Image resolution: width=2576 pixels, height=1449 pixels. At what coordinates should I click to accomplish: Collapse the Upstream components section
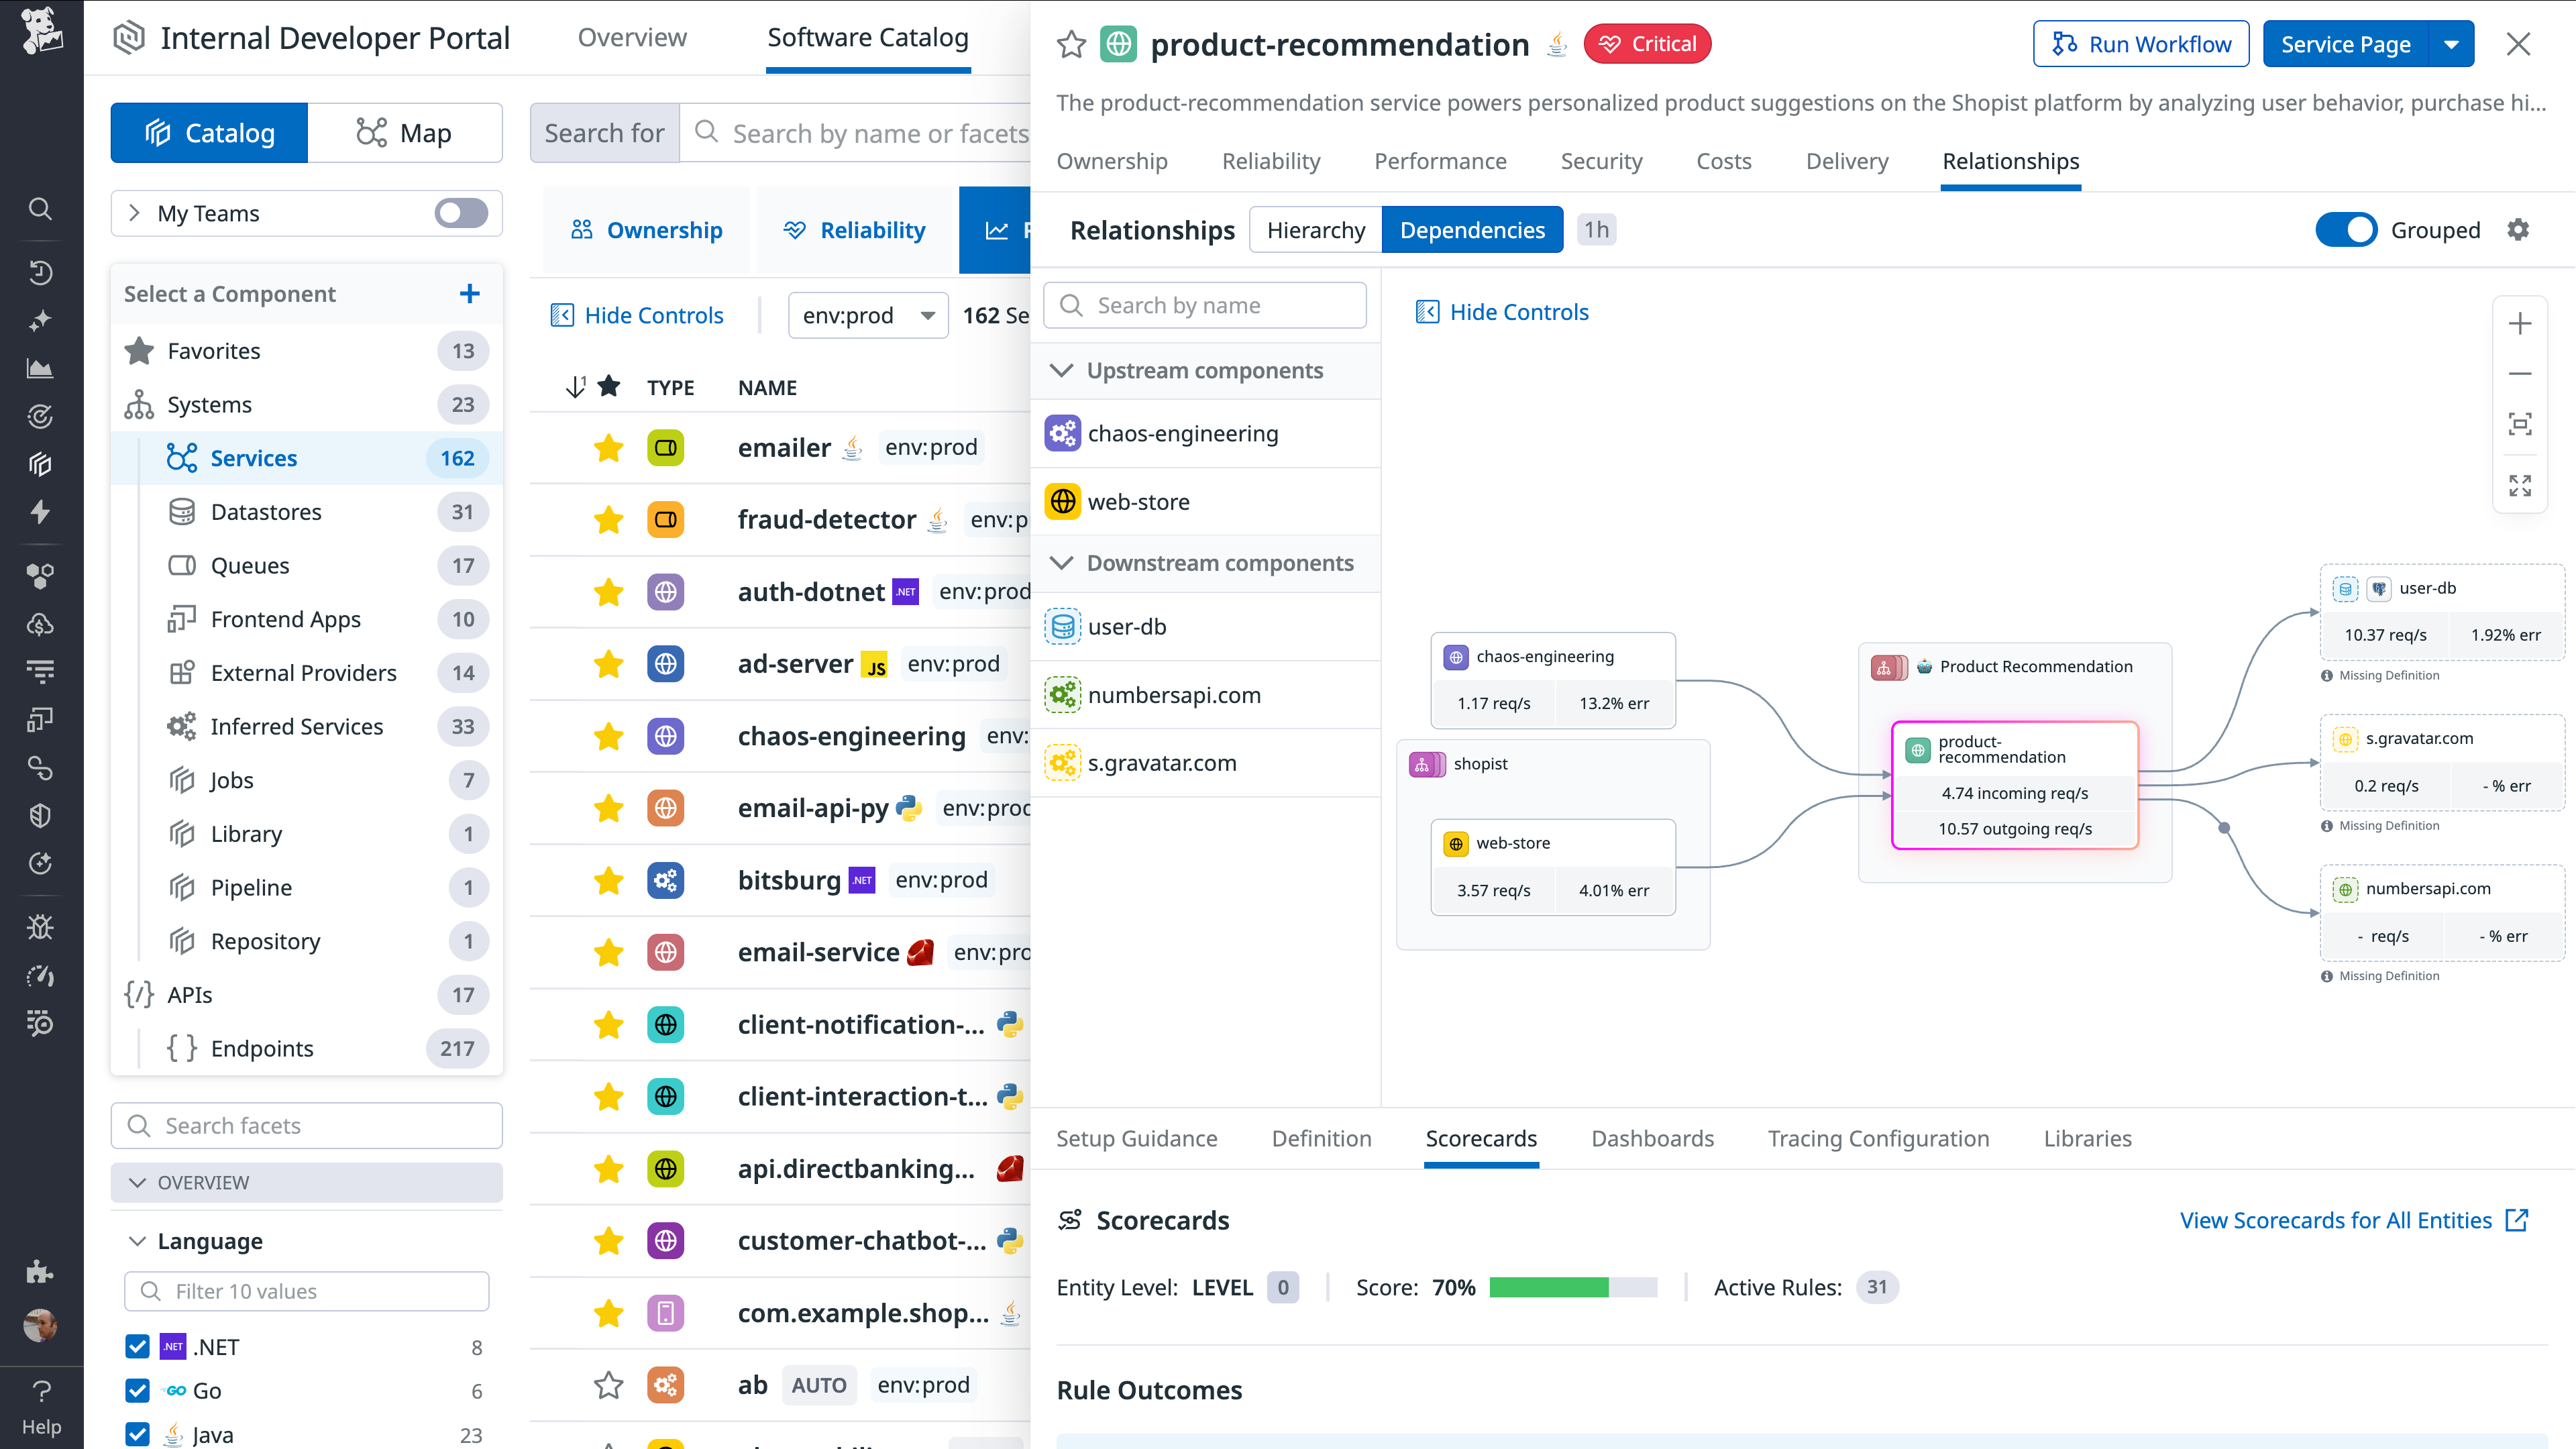1061,370
